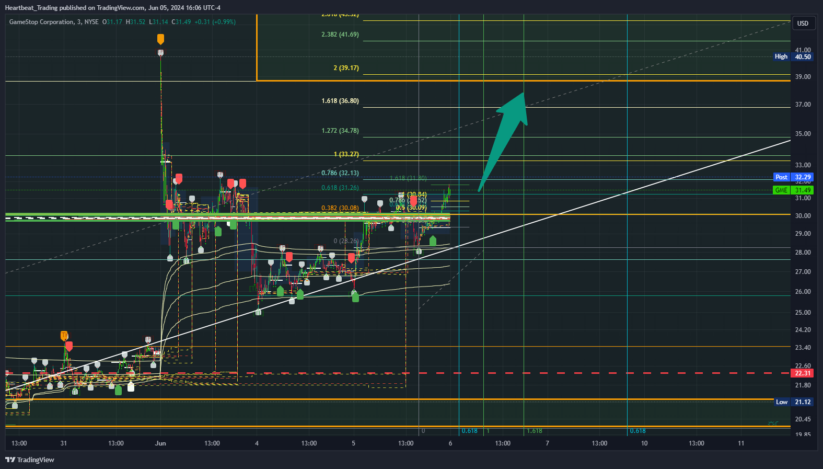Image resolution: width=823 pixels, height=469 pixels.
Task: Select the Fibonacci label 0 (28.26)
Action: (346, 241)
